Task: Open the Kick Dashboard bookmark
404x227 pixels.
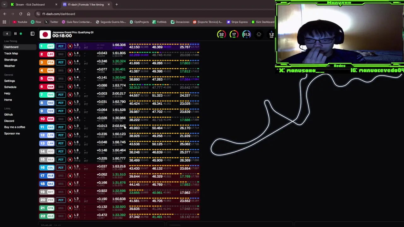Action: click(x=263, y=22)
